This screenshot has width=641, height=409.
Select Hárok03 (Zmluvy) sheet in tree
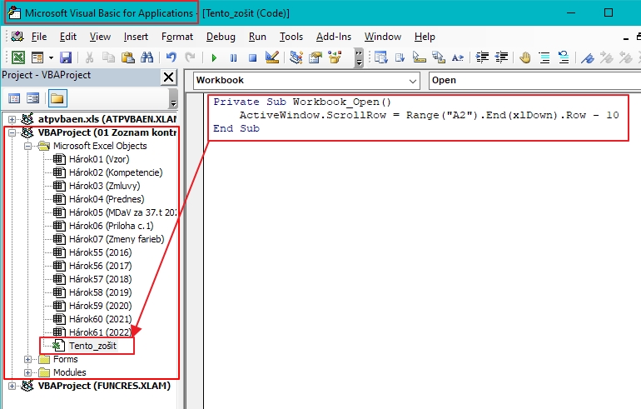[105, 186]
